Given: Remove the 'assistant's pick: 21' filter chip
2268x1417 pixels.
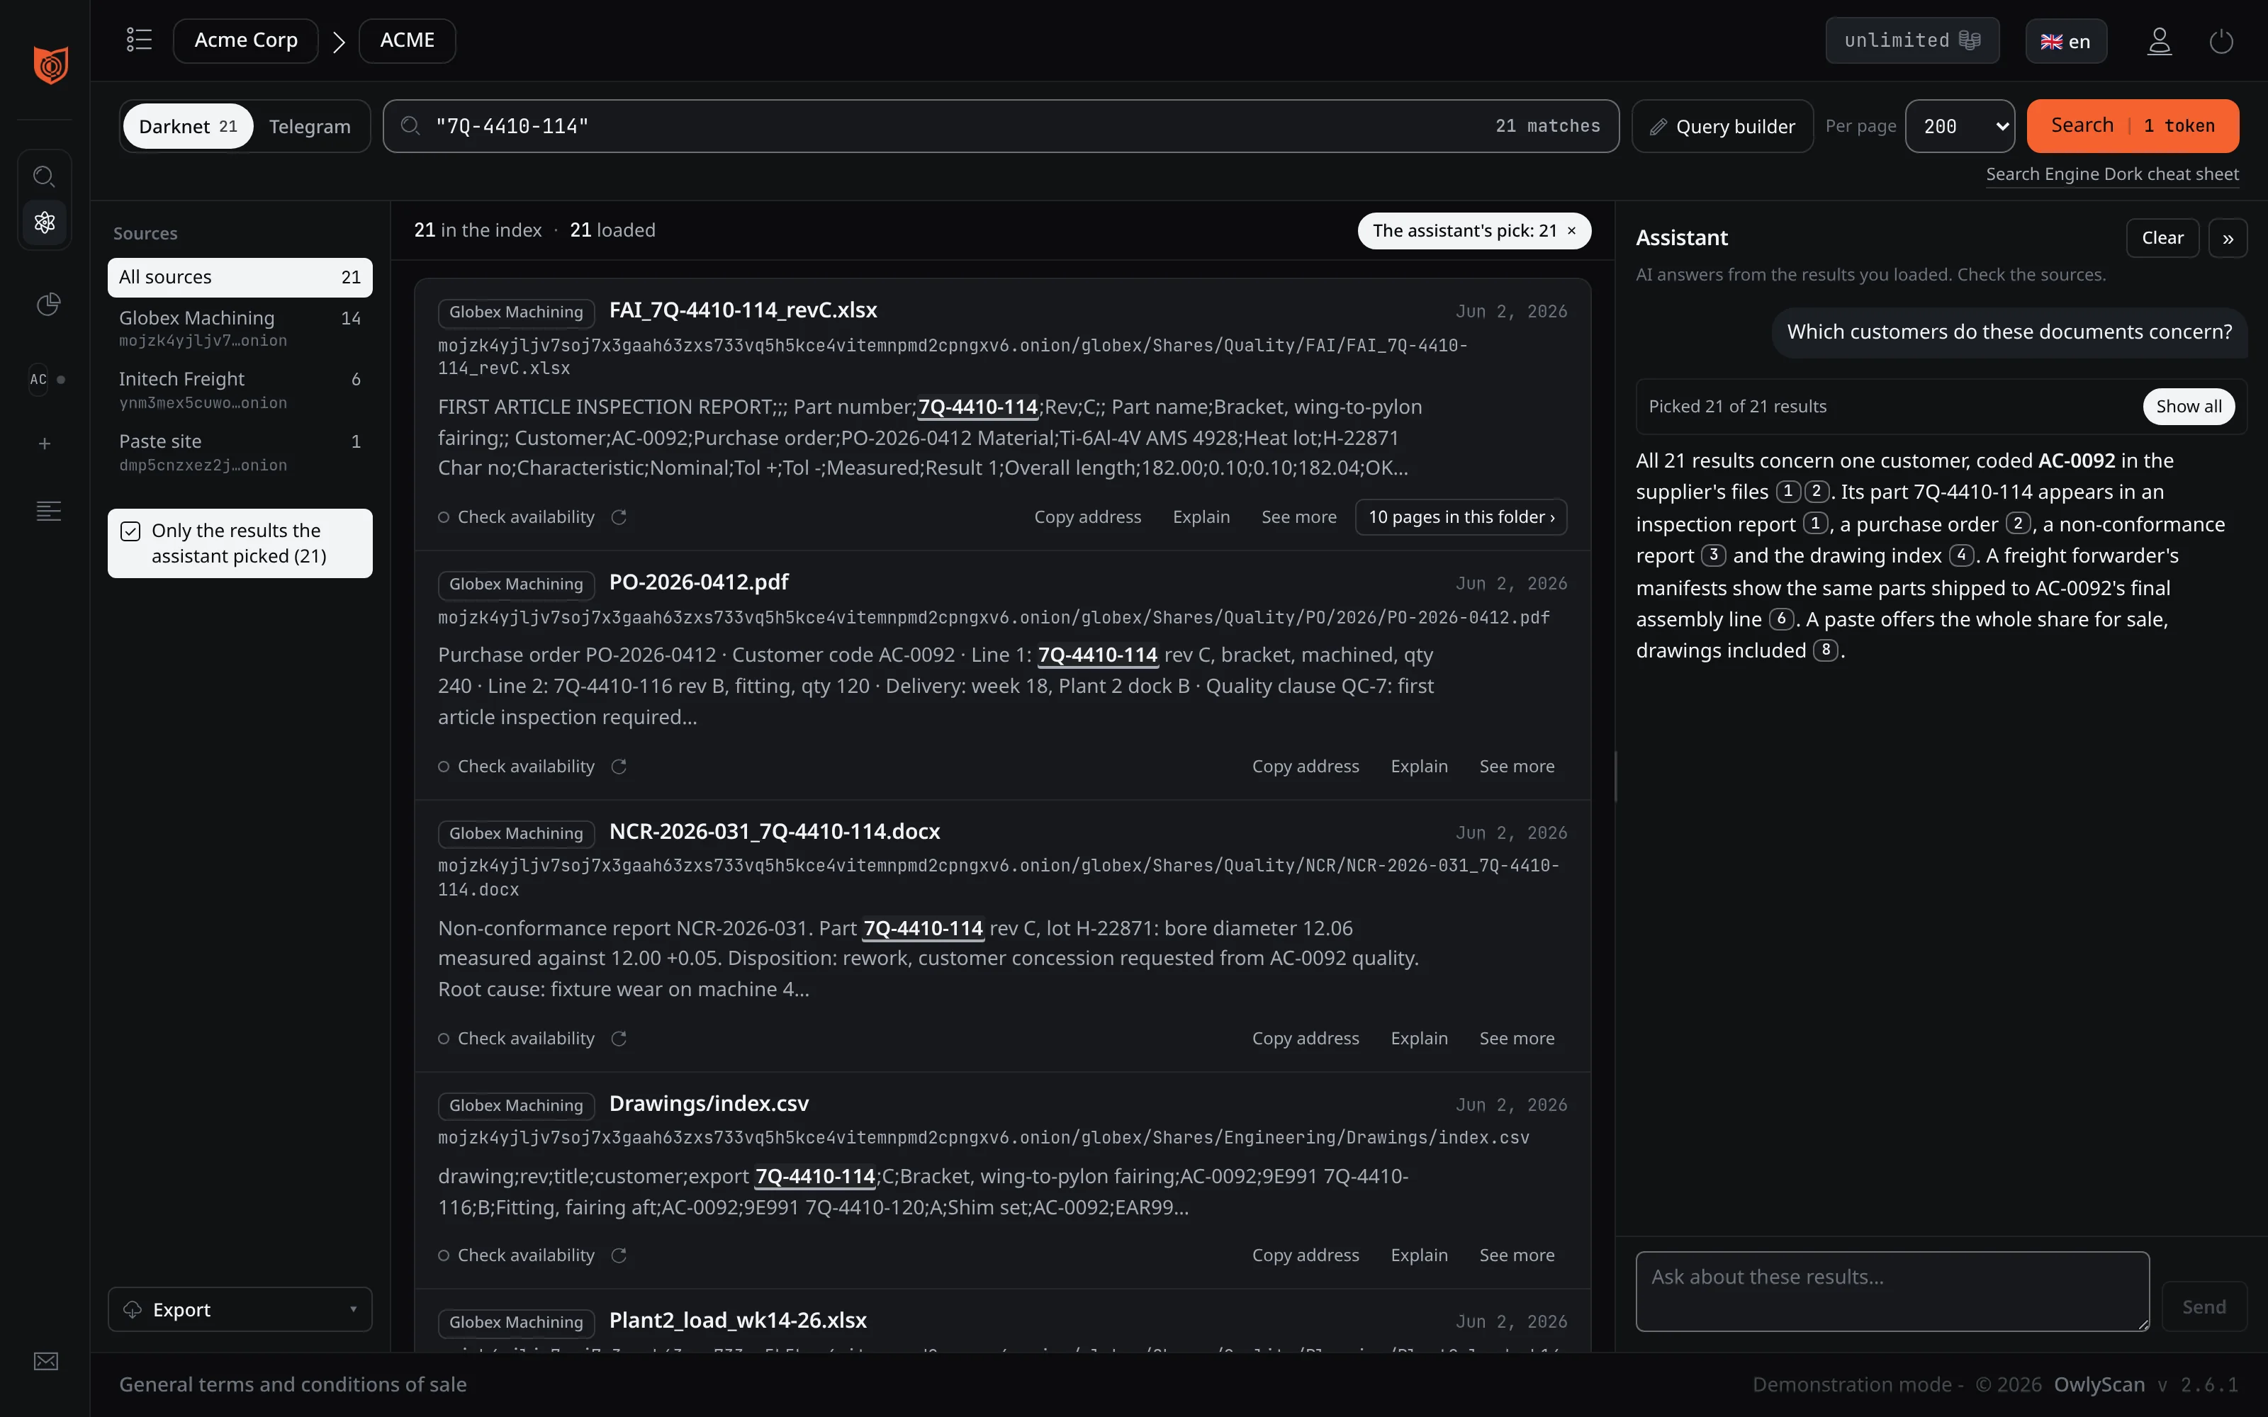Looking at the screenshot, I should 1572,230.
